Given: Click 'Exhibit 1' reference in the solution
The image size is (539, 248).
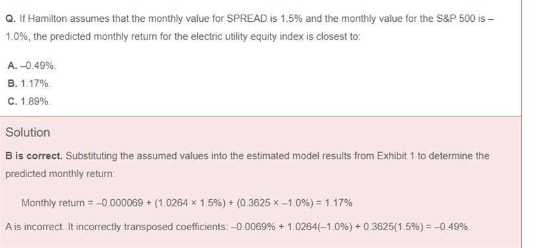Looking at the screenshot, I should pyautogui.click(x=396, y=156).
